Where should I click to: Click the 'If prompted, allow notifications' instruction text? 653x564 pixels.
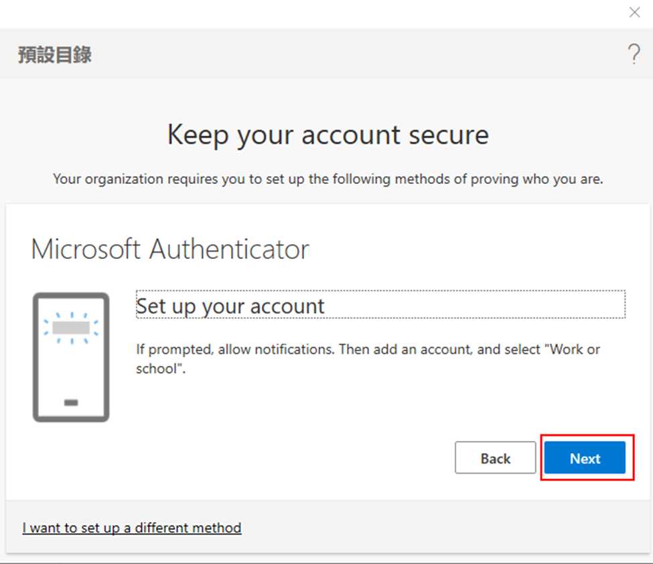368,359
